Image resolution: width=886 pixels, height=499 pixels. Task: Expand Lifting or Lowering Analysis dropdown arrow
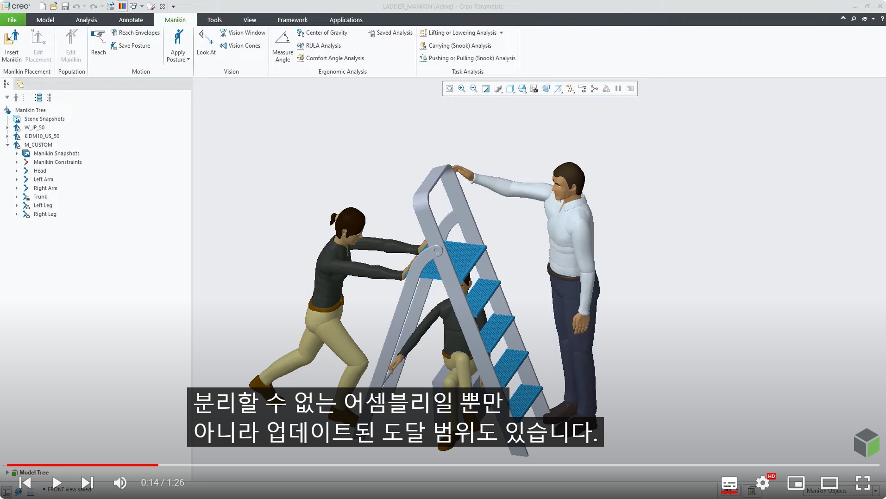(x=501, y=33)
